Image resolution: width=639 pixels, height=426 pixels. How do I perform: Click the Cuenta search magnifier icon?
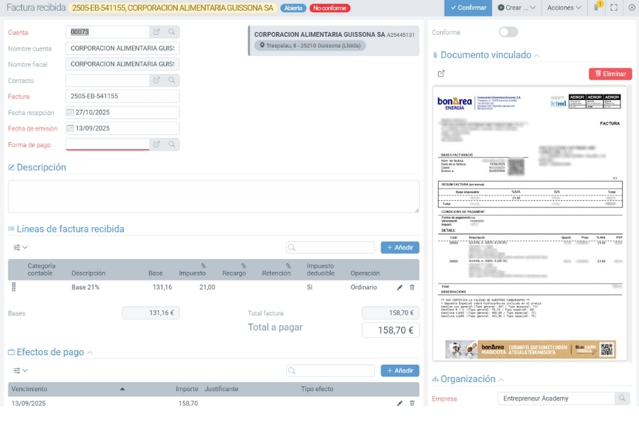coord(172,32)
